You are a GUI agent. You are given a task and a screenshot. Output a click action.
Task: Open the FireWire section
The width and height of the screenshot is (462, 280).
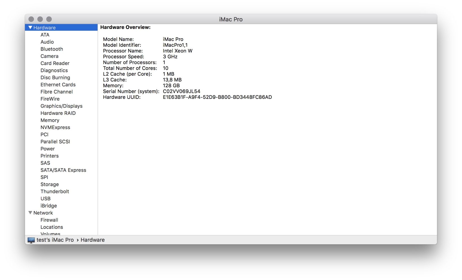click(x=50, y=99)
